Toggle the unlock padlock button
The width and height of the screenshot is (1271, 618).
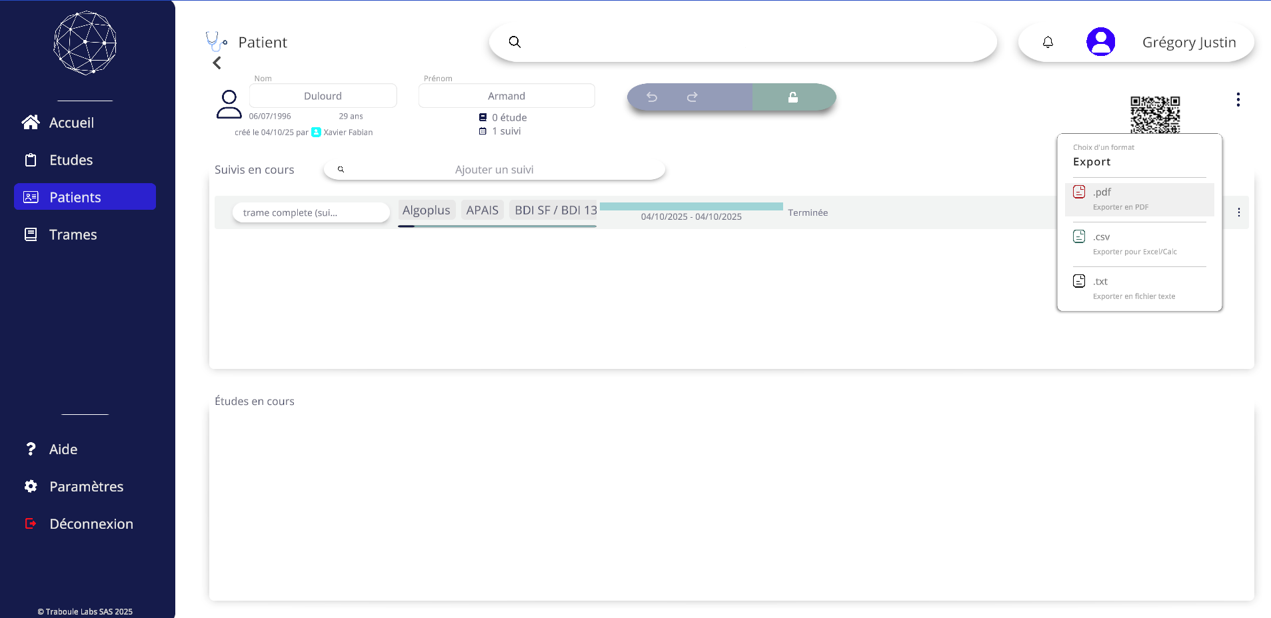[793, 97]
